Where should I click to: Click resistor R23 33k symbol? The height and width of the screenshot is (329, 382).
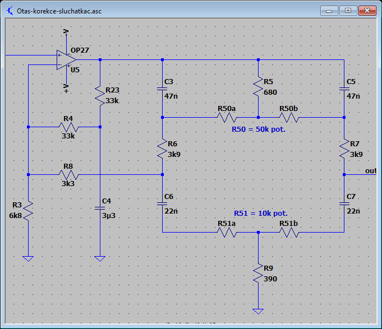(x=100, y=96)
